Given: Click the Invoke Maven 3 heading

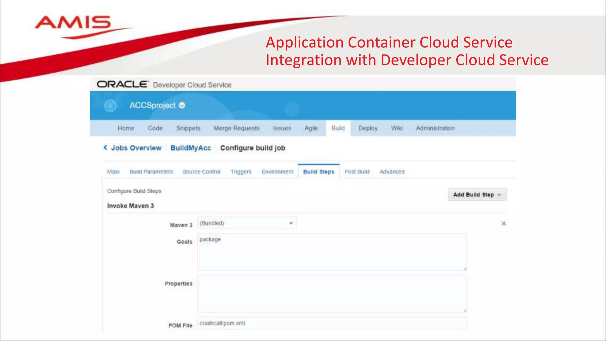Looking at the screenshot, I should pos(130,206).
